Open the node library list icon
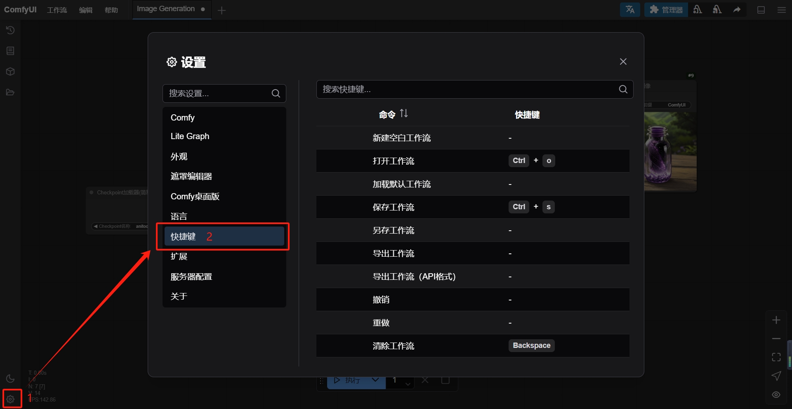The width and height of the screenshot is (792, 409). tap(10, 51)
